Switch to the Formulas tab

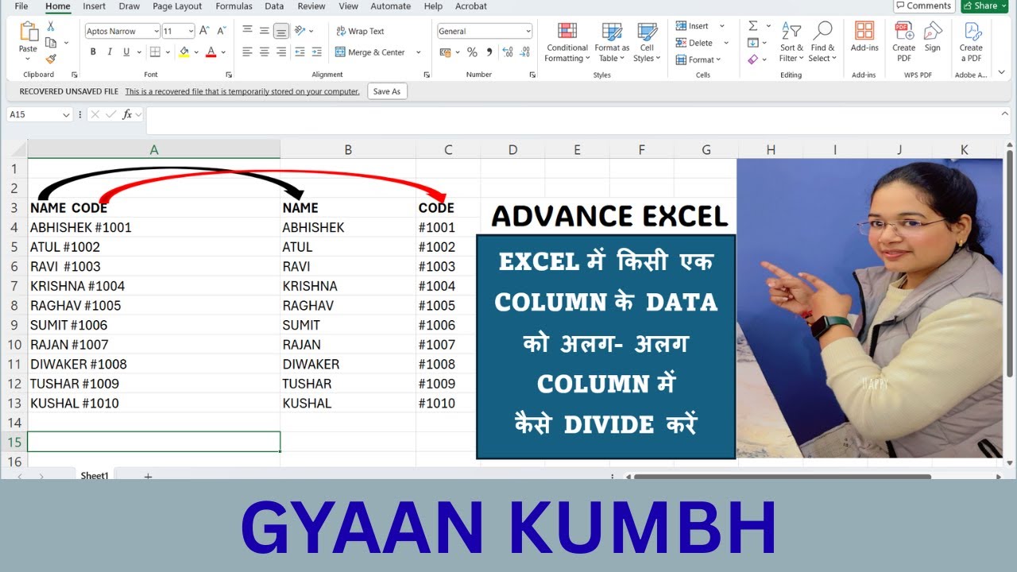tap(234, 6)
